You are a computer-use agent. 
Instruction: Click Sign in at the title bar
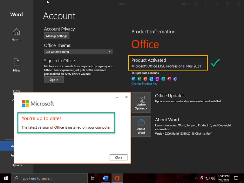(x=186, y=4)
